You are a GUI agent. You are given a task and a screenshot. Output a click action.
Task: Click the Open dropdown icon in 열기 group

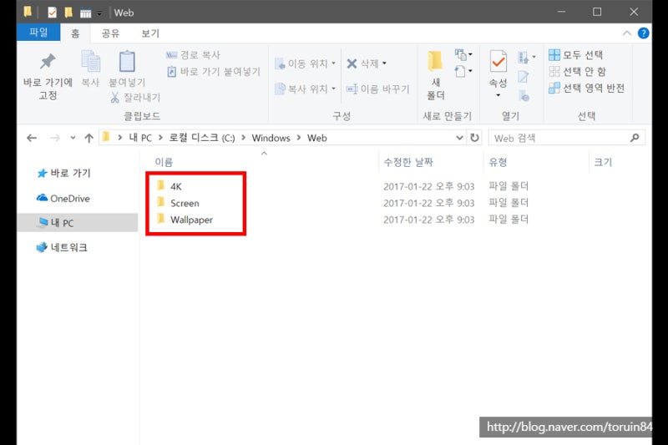pyautogui.click(x=527, y=57)
